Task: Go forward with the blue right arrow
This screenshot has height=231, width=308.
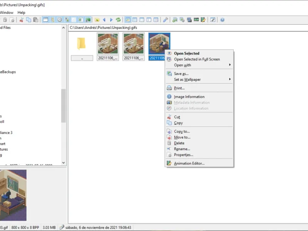Action: click(x=111, y=20)
